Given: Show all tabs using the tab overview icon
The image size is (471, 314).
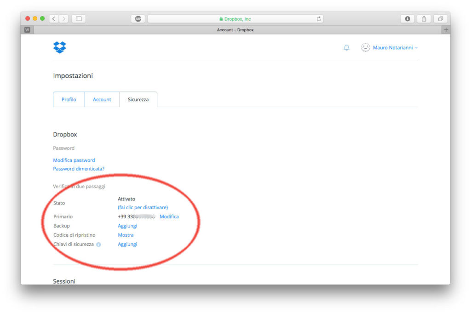Looking at the screenshot, I should [440, 18].
